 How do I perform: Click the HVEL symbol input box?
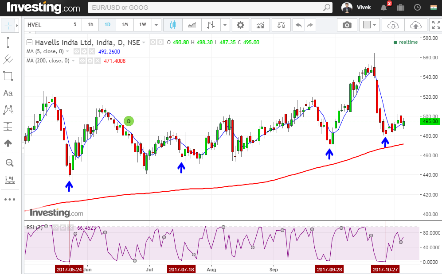[46, 25]
